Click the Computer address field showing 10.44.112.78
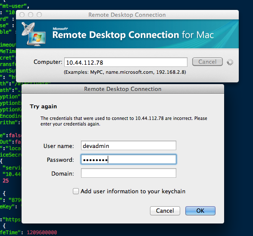This screenshot has width=253, height=236. [x=126, y=62]
